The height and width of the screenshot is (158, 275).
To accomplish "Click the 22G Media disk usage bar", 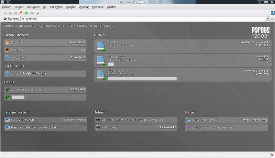I will (x=142, y=78).
